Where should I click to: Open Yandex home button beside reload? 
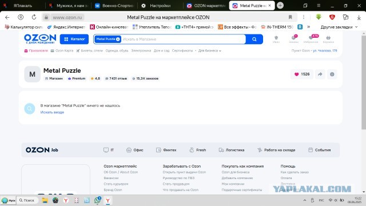coord(21,17)
